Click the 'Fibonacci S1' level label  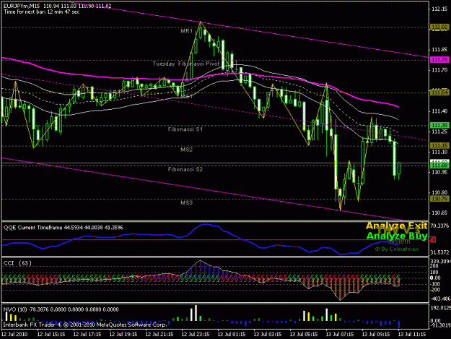click(x=185, y=129)
